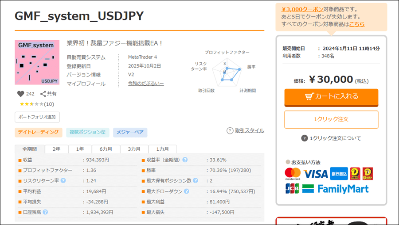Open the GMF_system product thumbnail
This screenshot has height=225, width=399.
(37, 62)
